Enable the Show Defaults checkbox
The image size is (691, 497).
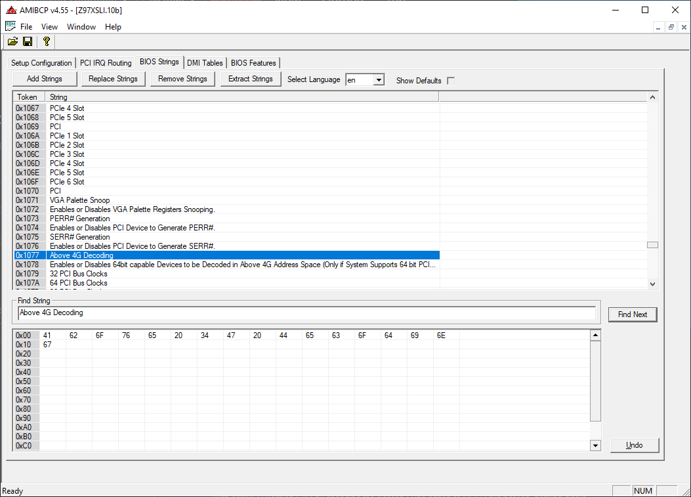coord(451,81)
